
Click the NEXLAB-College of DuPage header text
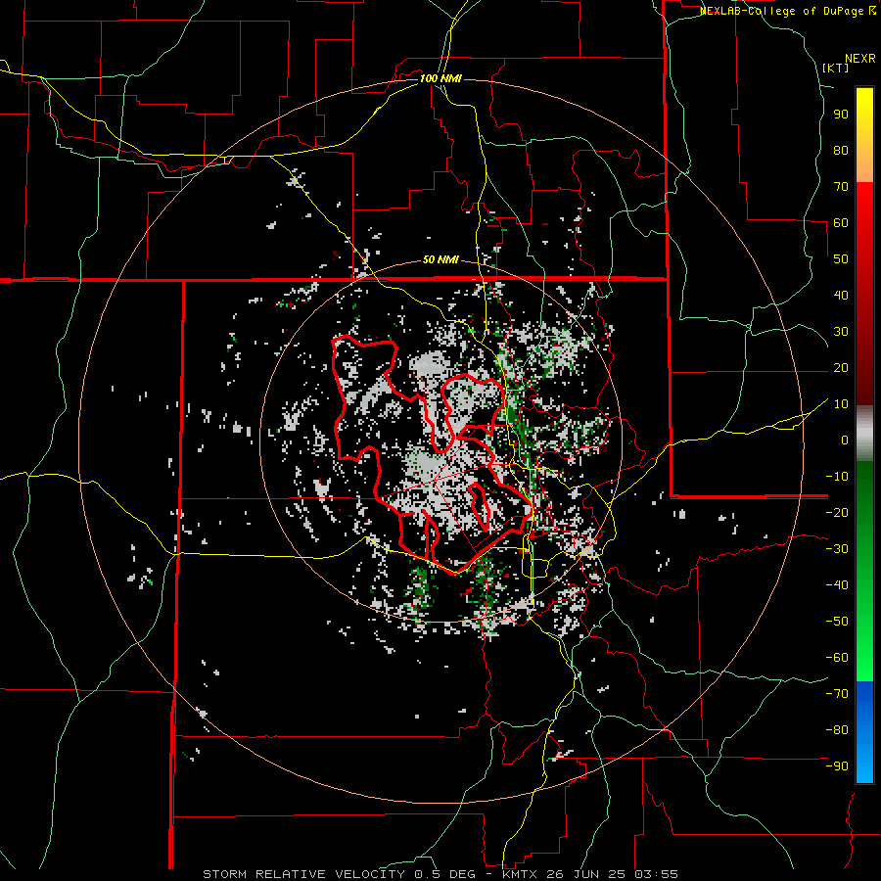pos(788,11)
